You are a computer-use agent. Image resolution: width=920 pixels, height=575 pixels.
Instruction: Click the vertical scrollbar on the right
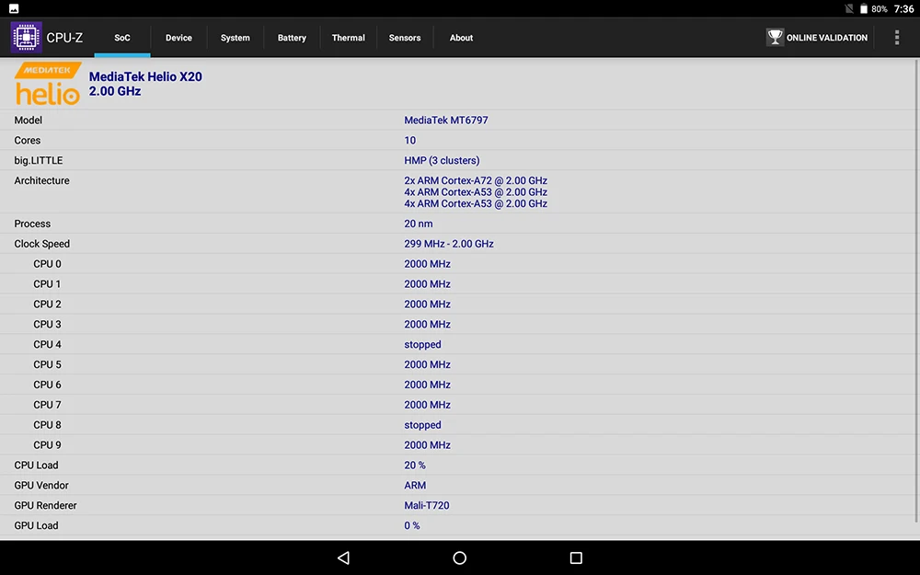pyautogui.click(x=916, y=291)
